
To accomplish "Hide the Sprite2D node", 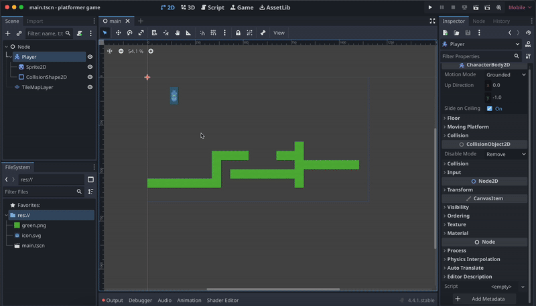I will (90, 67).
